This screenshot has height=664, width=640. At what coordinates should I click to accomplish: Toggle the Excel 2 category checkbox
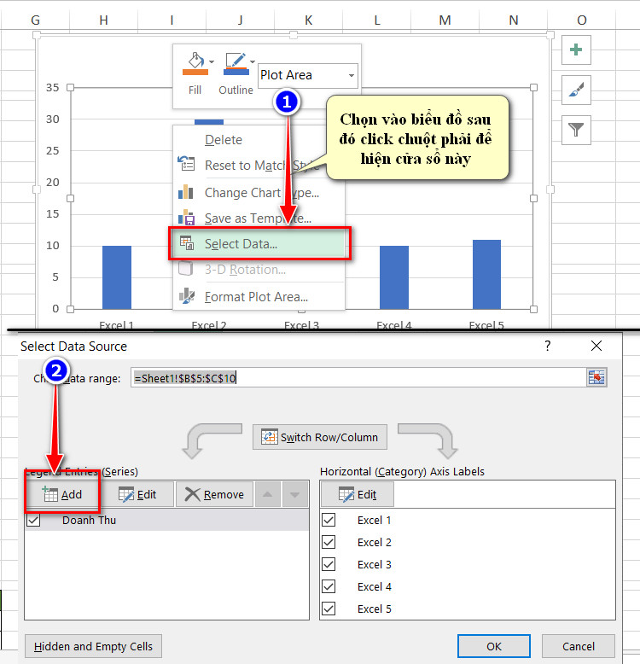tap(329, 542)
